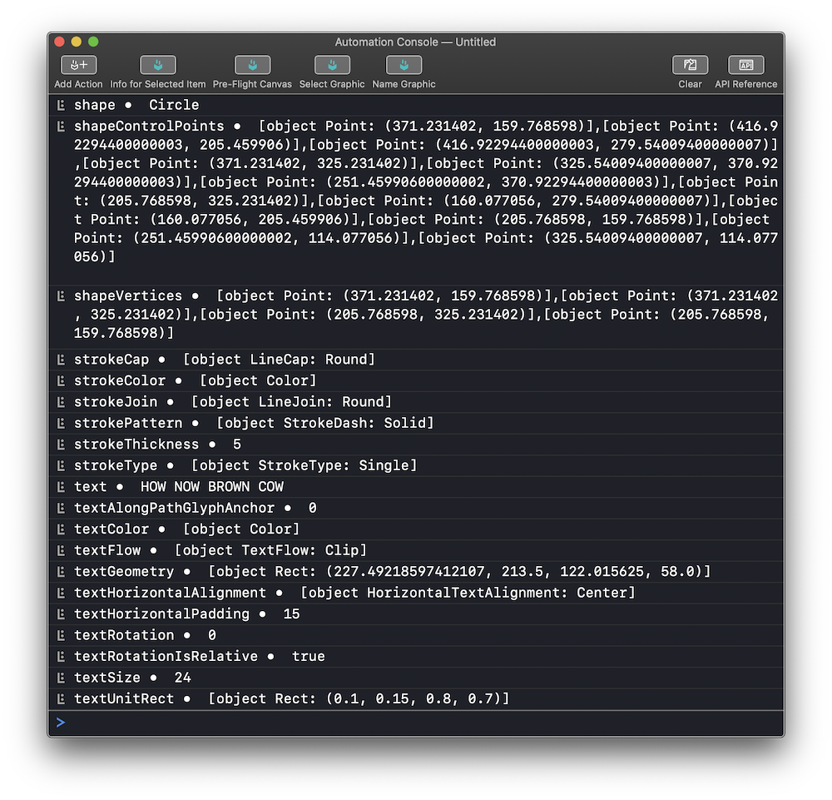Open Info for Selected Item
The width and height of the screenshot is (832, 800).
[157, 65]
